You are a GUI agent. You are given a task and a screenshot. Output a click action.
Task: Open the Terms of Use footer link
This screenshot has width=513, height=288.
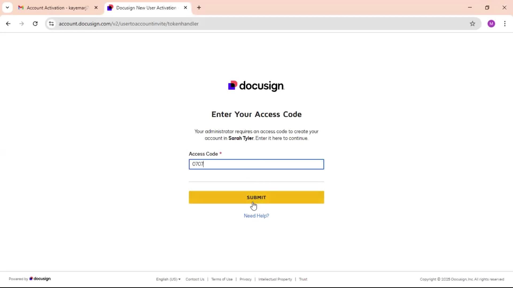(222, 279)
